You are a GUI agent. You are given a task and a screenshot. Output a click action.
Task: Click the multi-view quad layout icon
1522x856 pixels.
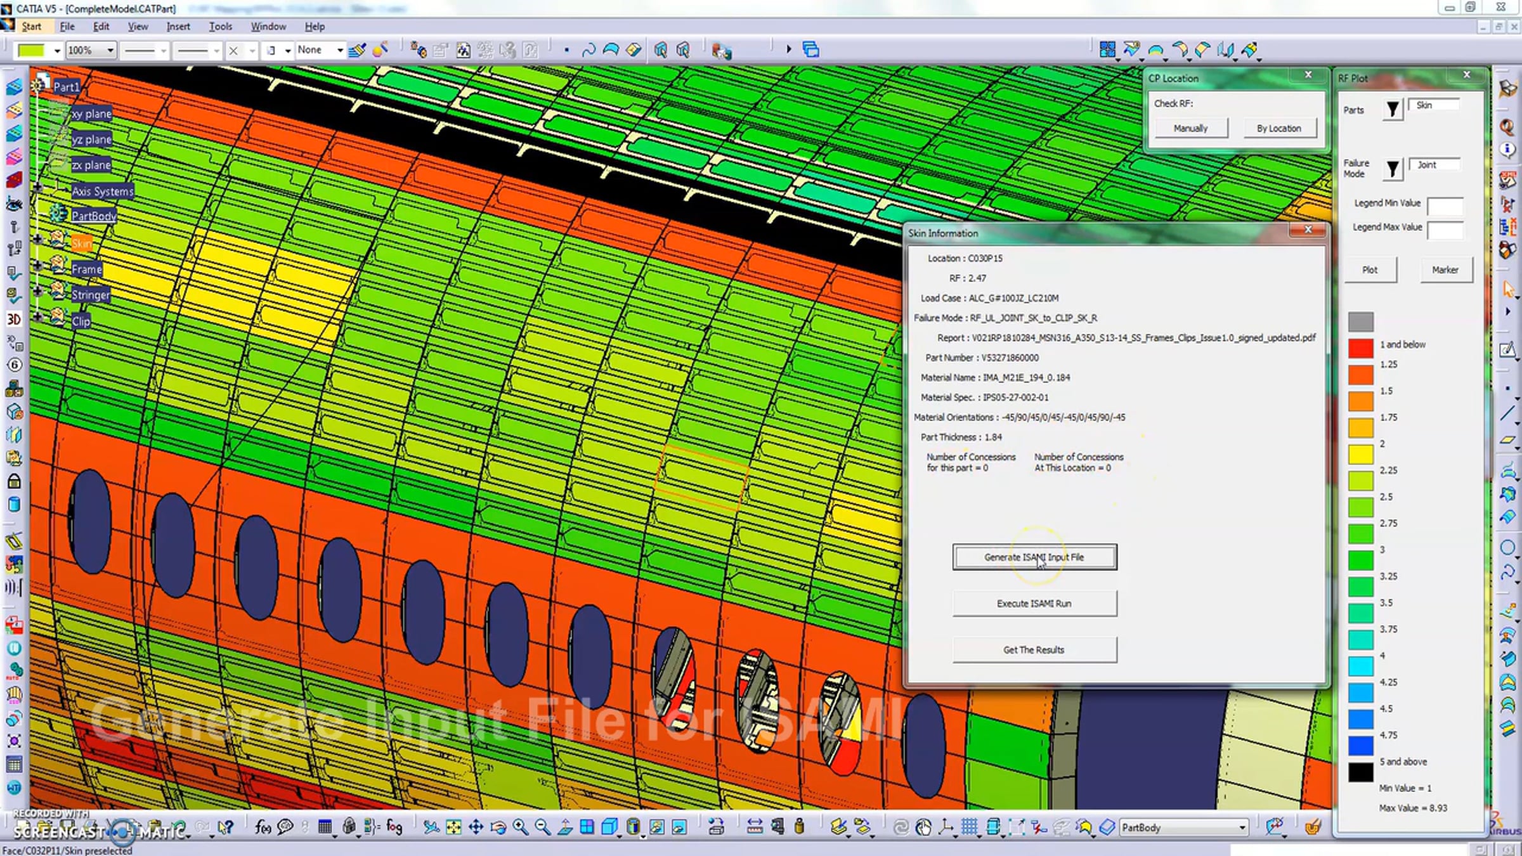point(587,827)
